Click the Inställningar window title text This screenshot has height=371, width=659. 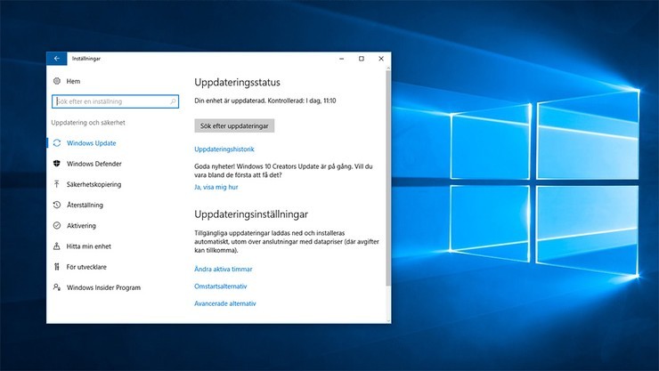pos(86,59)
